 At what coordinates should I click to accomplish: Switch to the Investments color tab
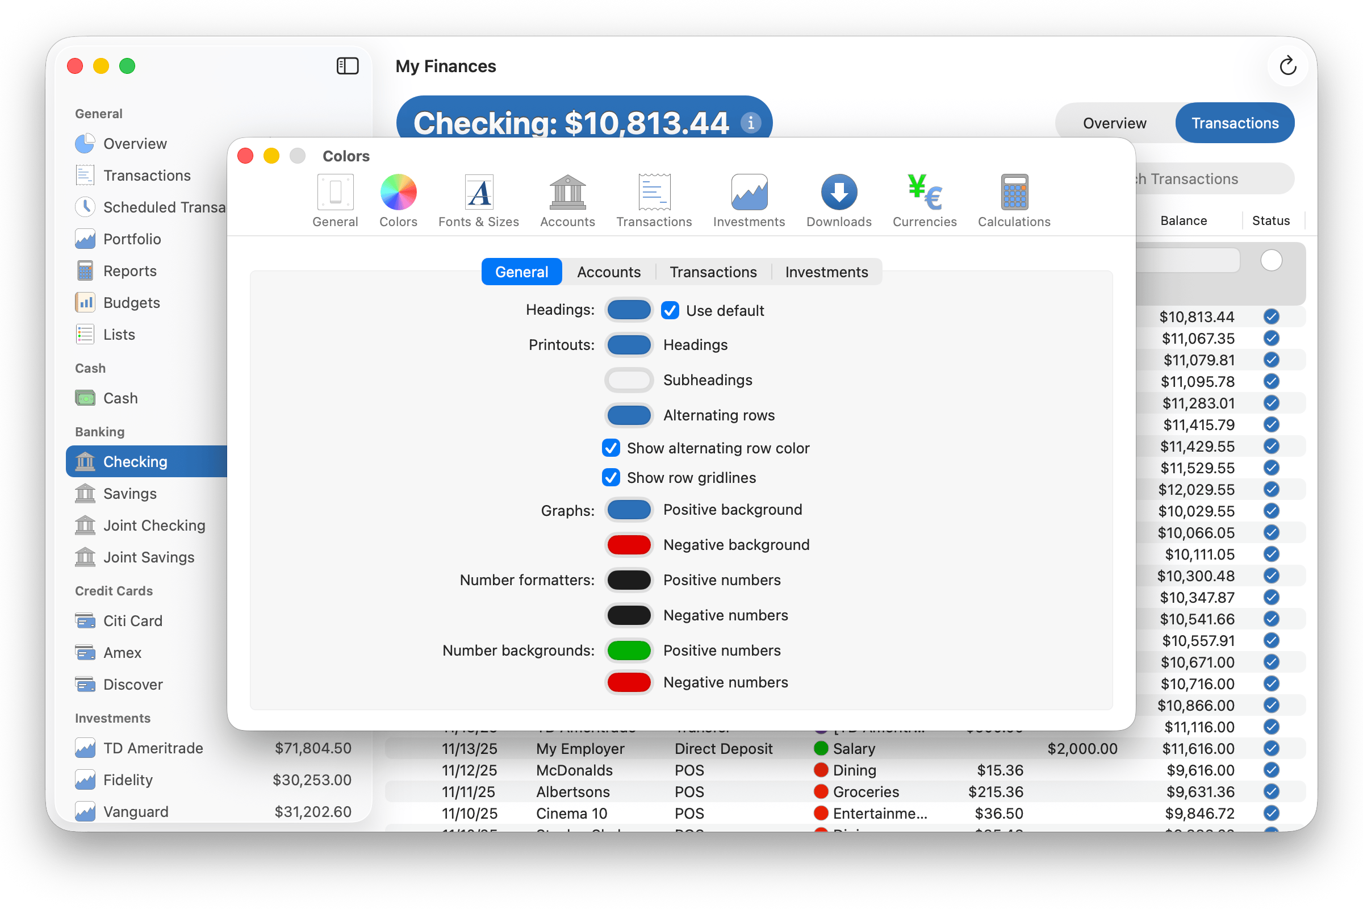click(x=826, y=272)
